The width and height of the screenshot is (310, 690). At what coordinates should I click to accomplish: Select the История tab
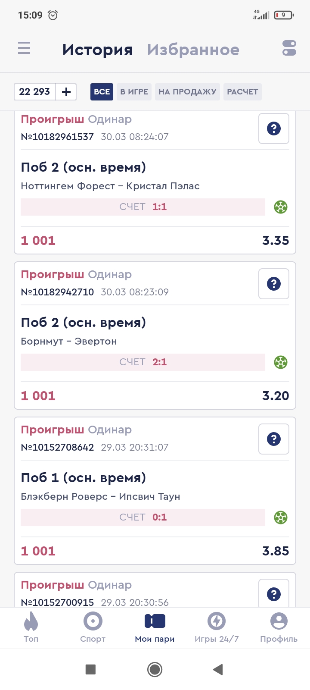coord(97,50)
